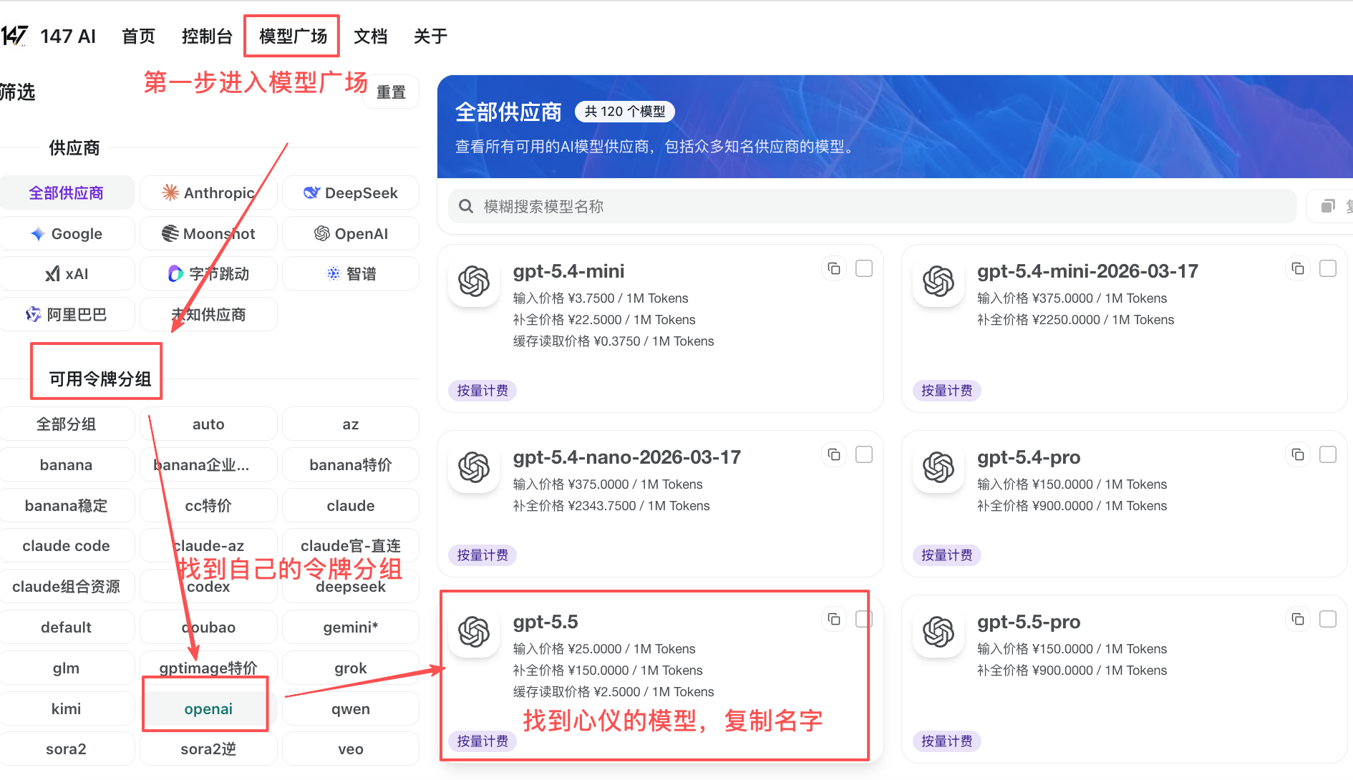
Task: Click the gpt-5.4-nano OpenAI logo icon
Action: coord(474,467)
